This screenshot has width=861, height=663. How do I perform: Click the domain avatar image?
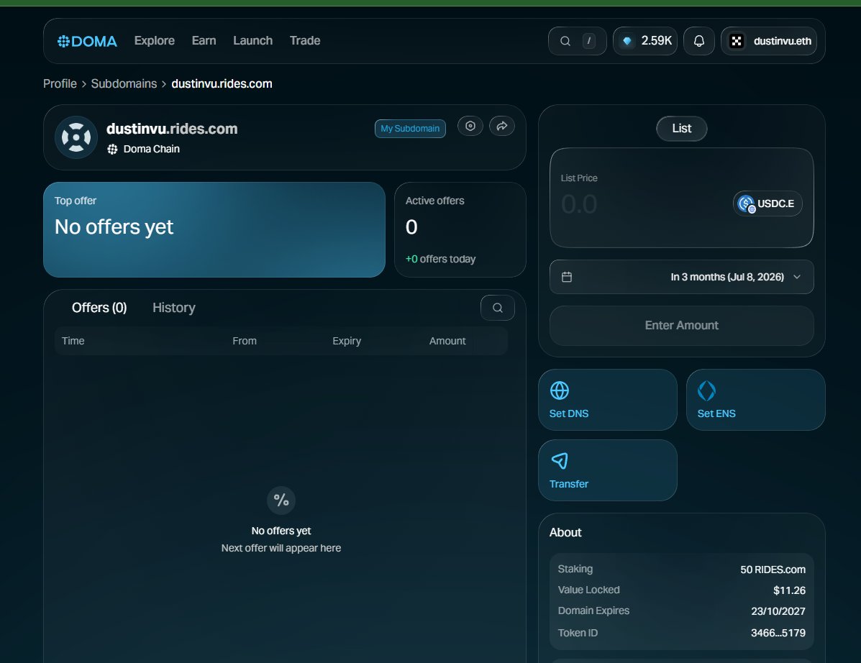[x=76, y=137]
